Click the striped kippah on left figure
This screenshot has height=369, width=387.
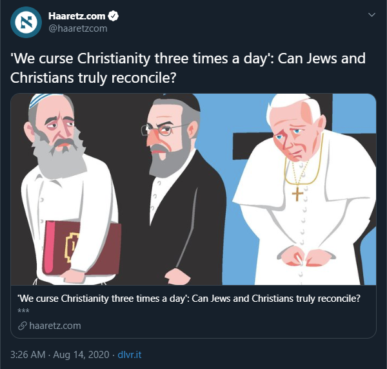coord(39,100)
